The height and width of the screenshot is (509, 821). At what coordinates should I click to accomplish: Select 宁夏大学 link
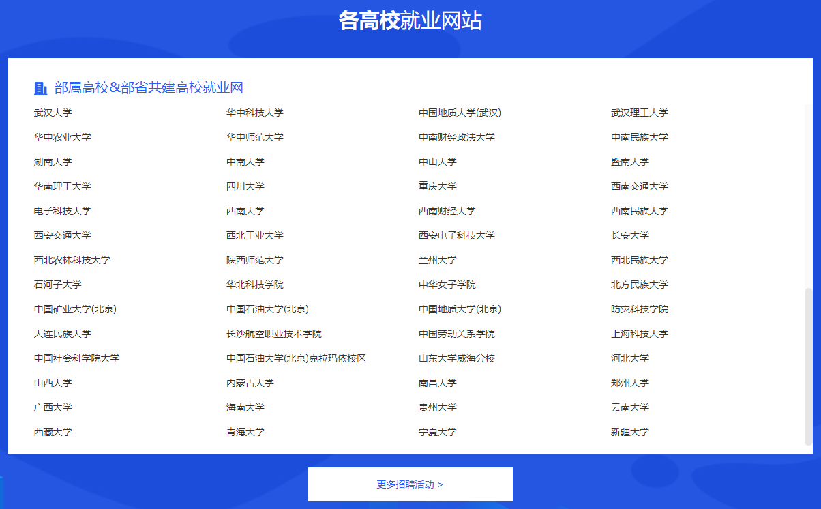point(438,432)
